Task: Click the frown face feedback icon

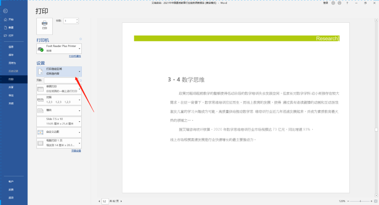Action: tap(339, 3)
